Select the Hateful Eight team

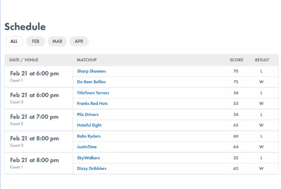[89, 125]
